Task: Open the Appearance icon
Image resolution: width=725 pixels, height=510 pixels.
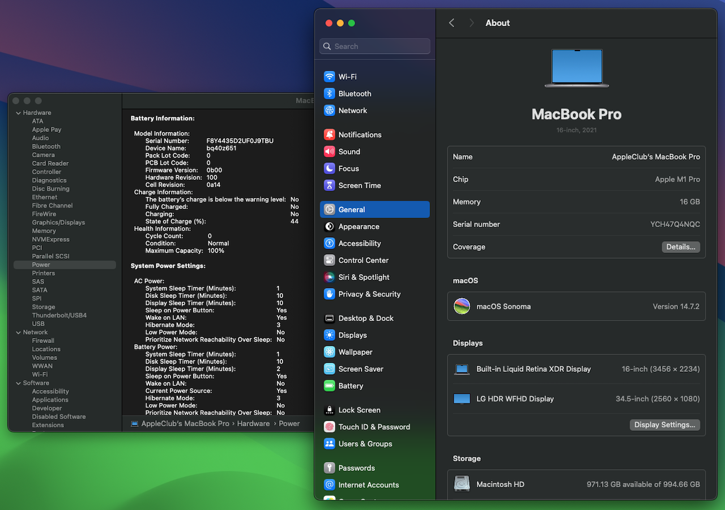Action: 329,226
